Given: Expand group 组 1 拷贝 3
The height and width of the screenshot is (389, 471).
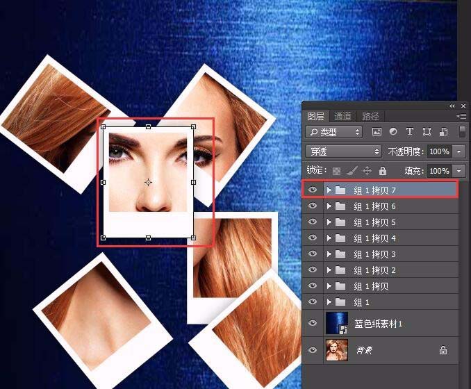Looking at the screenshot, I should [x=329, y=254].
